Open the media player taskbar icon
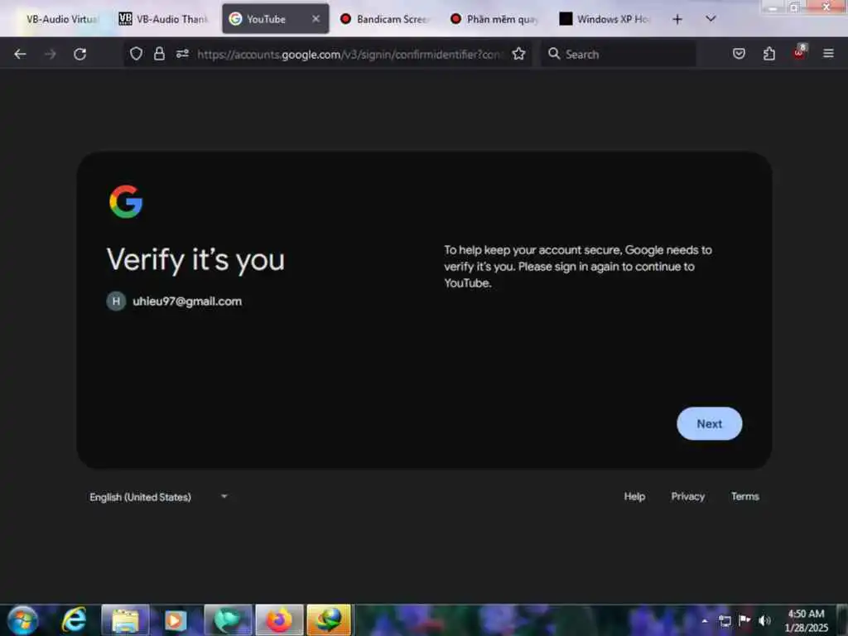This screenshot has width=848, height=636. [x=176, y=619]
